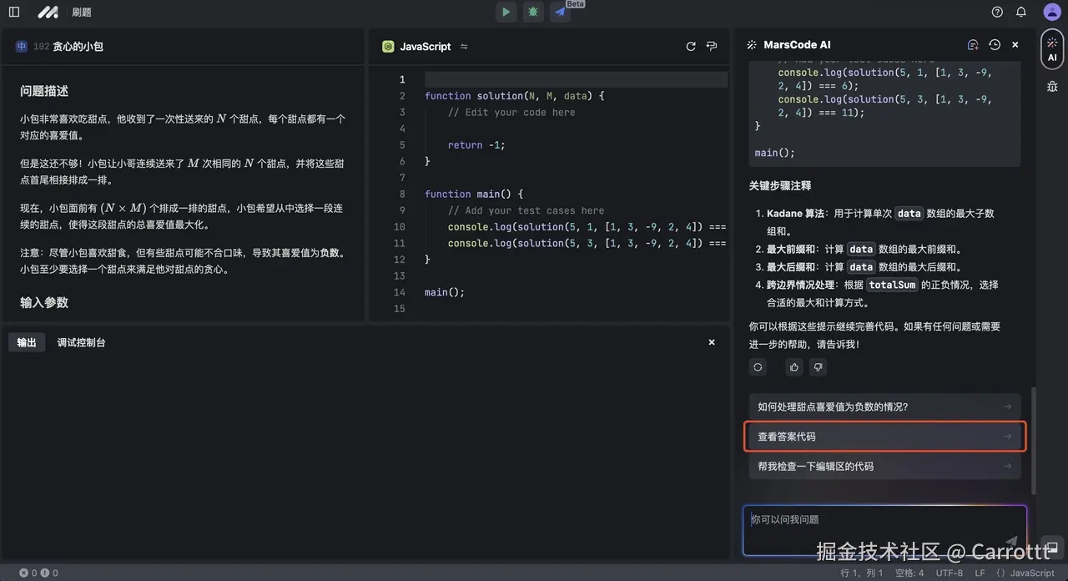Open MarsCode AI conversation history
The height and width of the screenshot is (581, 1068).
coord(993,44)
